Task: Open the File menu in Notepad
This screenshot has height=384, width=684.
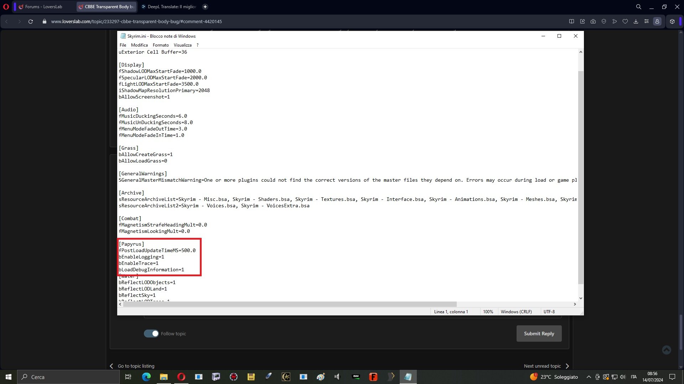Action: click(x=123, y=45)
